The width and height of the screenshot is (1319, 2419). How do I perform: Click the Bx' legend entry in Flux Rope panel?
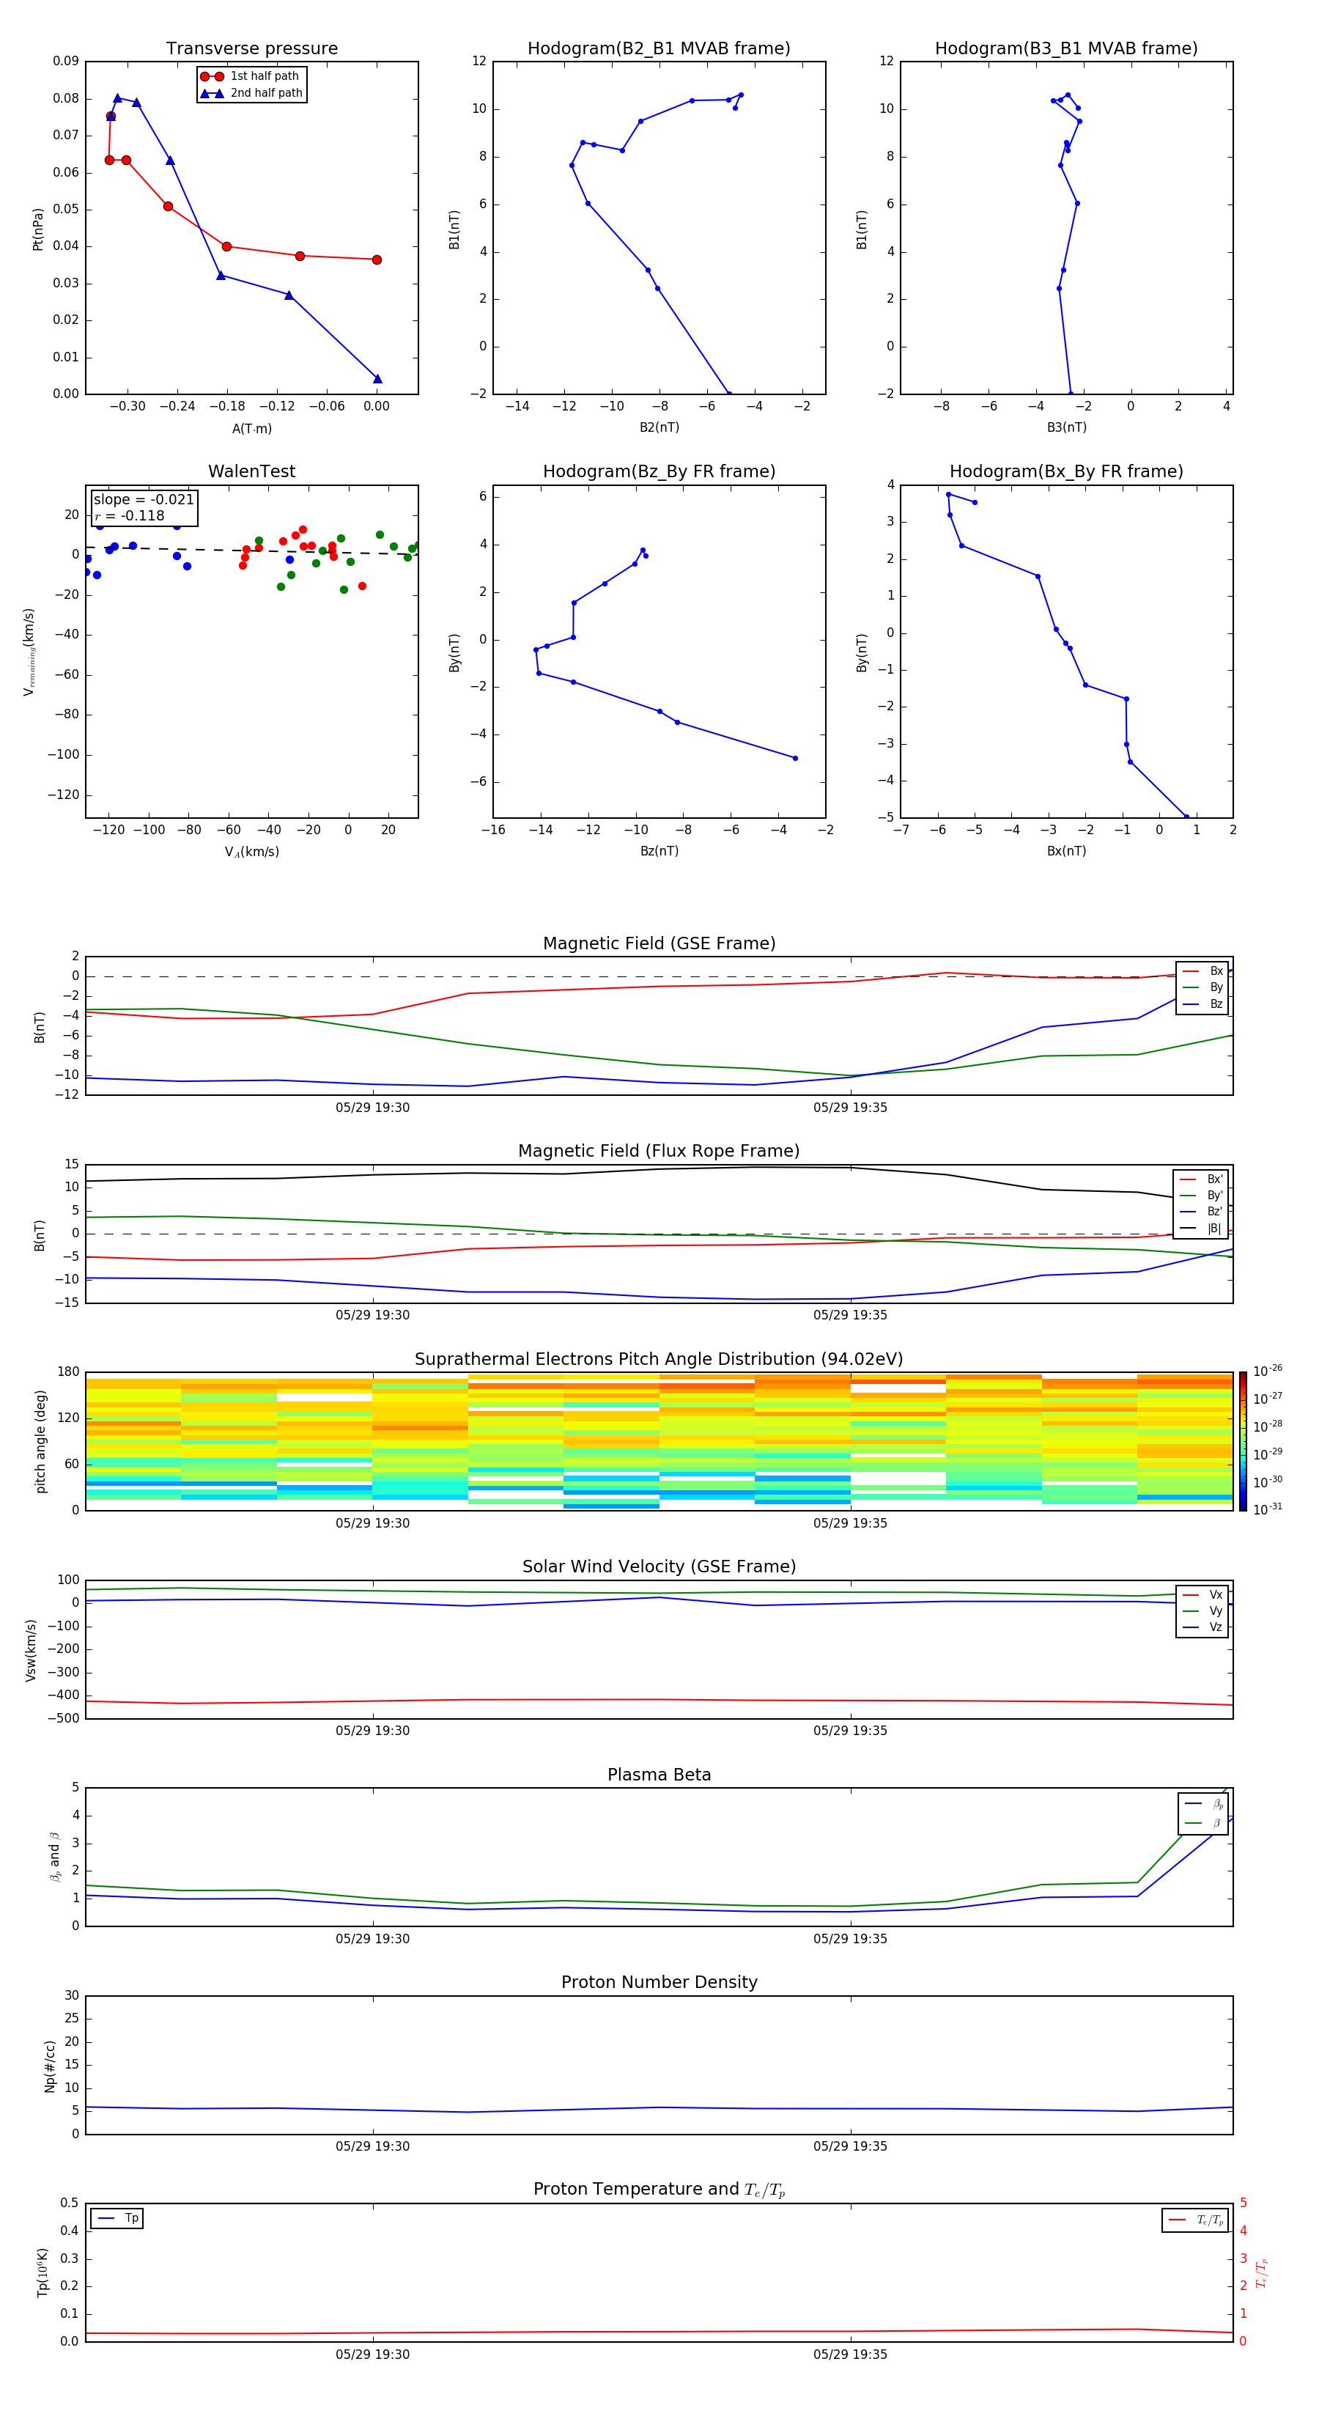tap(1202, 1179)
